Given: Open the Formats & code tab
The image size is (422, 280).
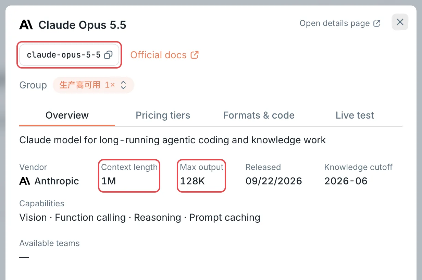Looking at the screenshot, I should click(259, 115).
